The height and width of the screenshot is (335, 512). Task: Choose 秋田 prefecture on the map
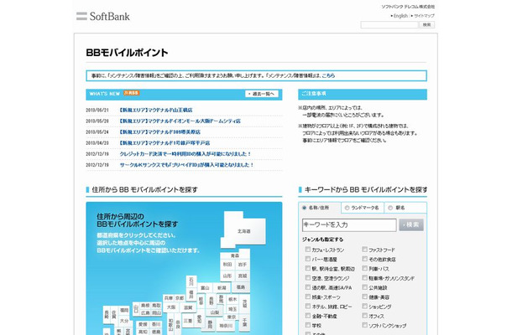click(x=227, y=265)
